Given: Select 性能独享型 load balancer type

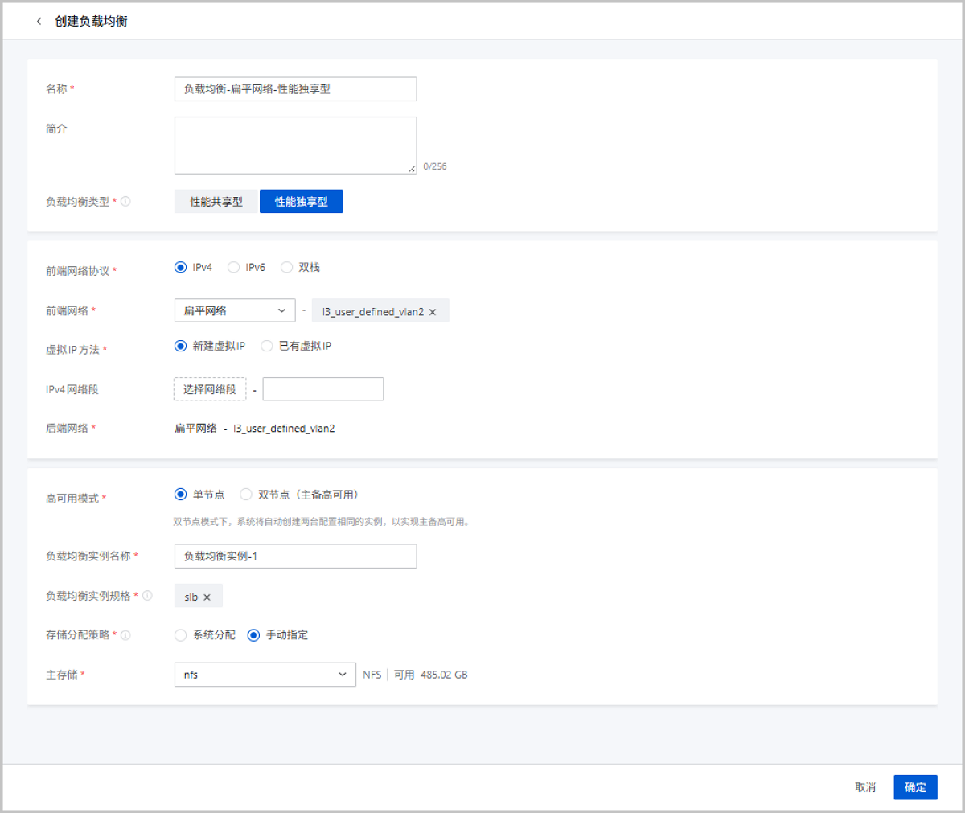Looking at the screenshot, I should click(x=302, y=202).
